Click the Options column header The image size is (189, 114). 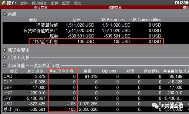[x=109, y=71]
